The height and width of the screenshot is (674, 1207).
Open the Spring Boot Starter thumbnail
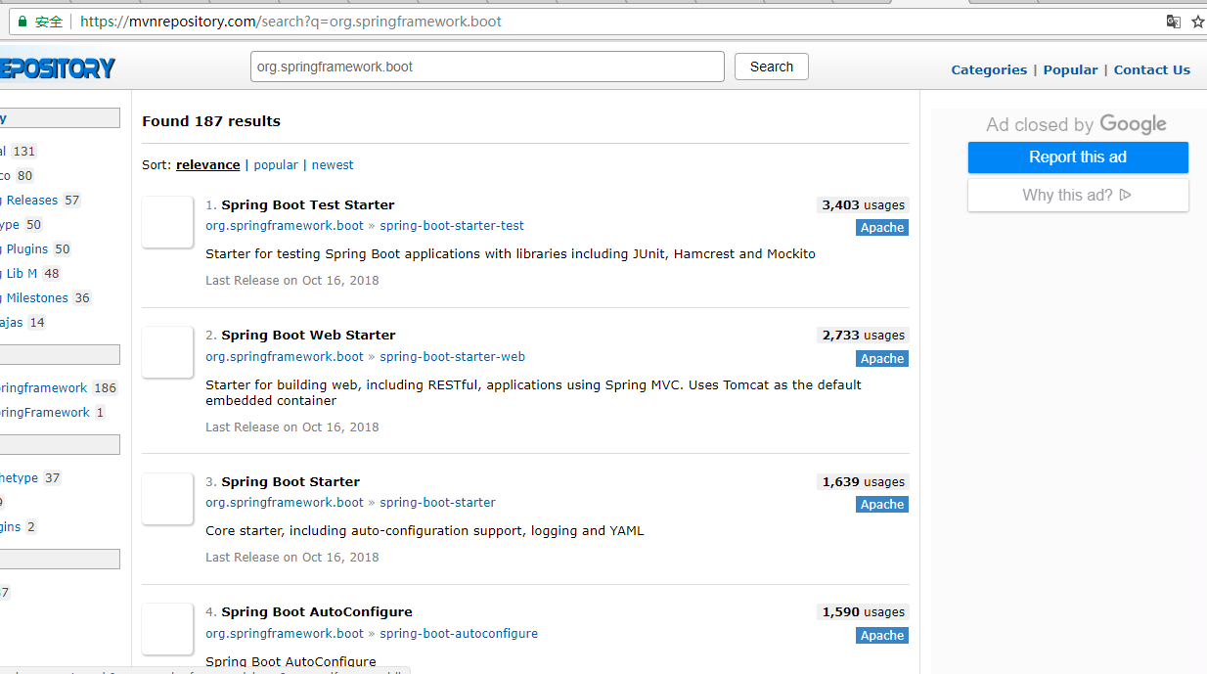point(167,499)
